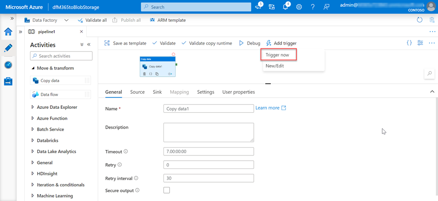Viewport: 438px width, 201px height.
Task: Click the discard all clipboard icon
Action: (x=432, y=20)
